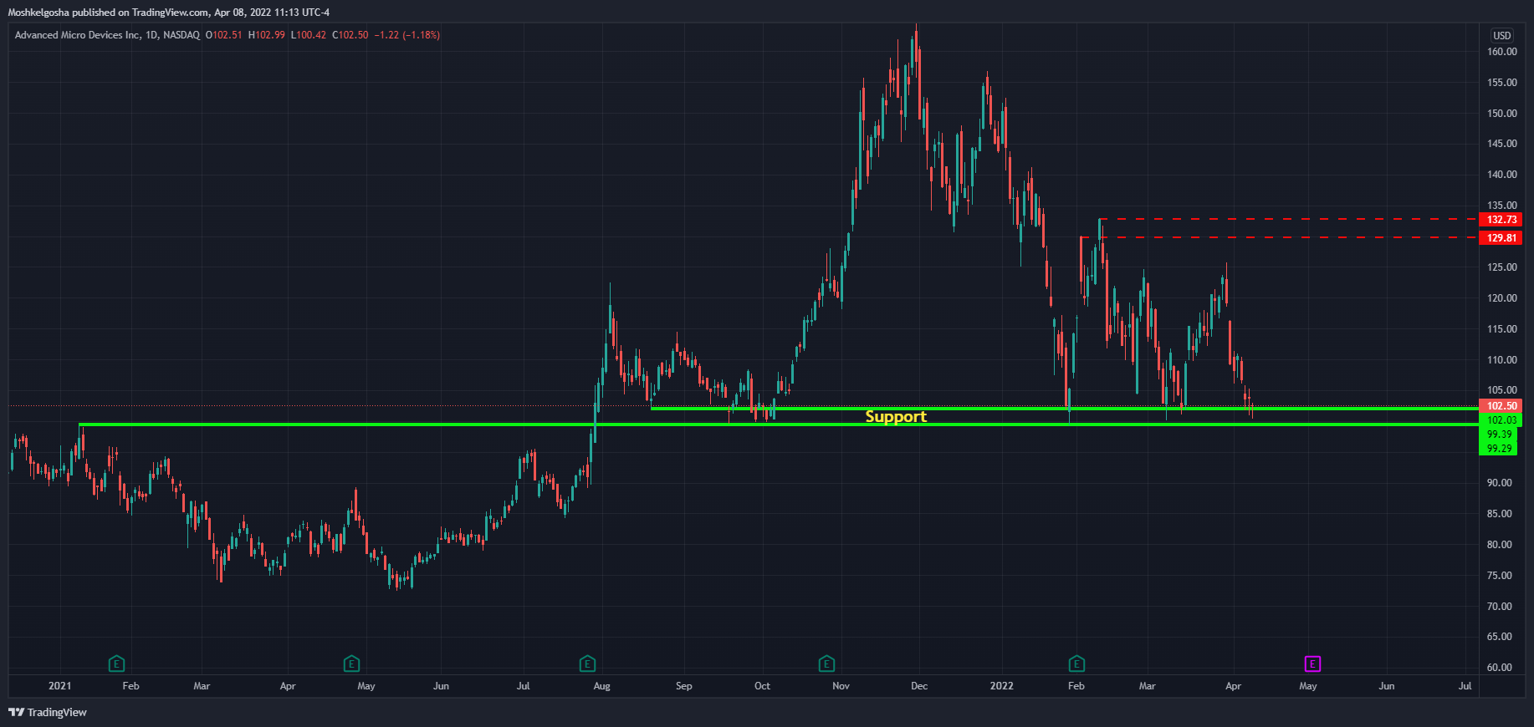Click the Sep label on the time axis
Viewport: 1534px width, 727px height.
tap(684, 686)
